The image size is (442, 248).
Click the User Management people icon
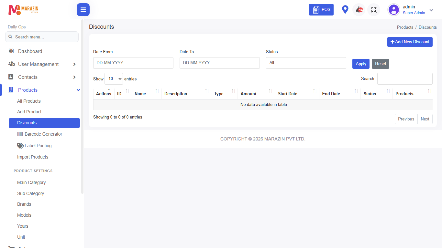pyautogui.click(x=12, y=64)
